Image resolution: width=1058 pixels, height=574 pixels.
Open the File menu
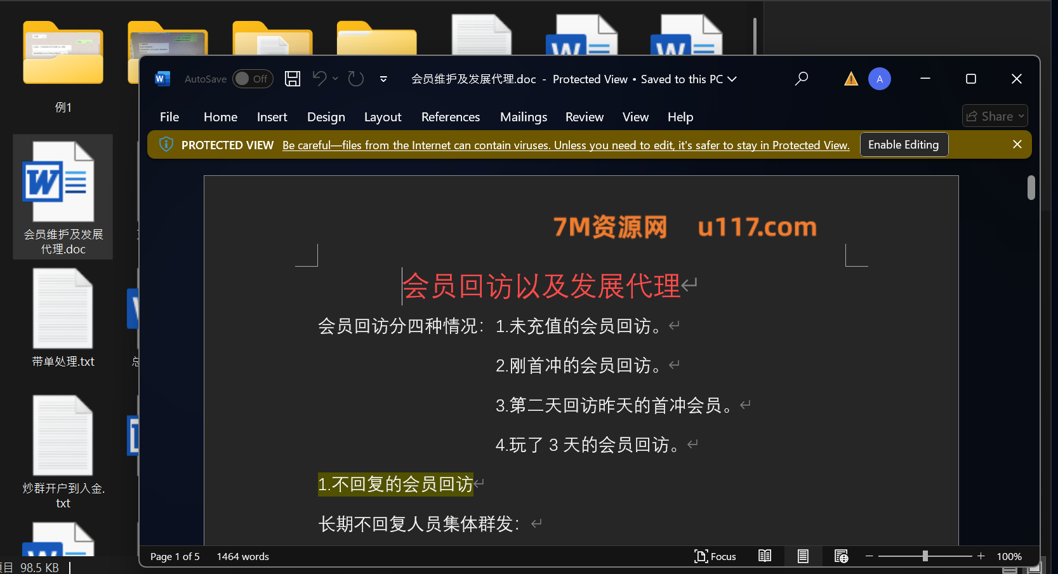[169, 117]
